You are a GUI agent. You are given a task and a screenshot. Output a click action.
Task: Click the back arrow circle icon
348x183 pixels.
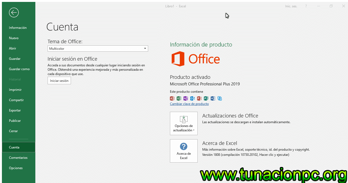coord(14,13)
